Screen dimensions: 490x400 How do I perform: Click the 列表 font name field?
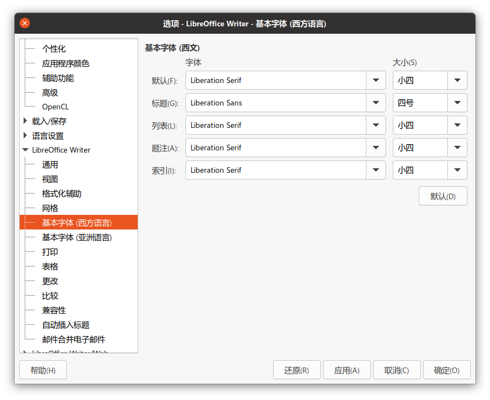pyautogui.click(x=276, y=125)
